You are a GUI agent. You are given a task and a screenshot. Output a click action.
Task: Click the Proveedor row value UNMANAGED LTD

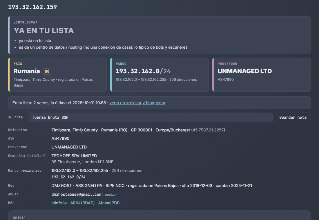pos(69,147)
